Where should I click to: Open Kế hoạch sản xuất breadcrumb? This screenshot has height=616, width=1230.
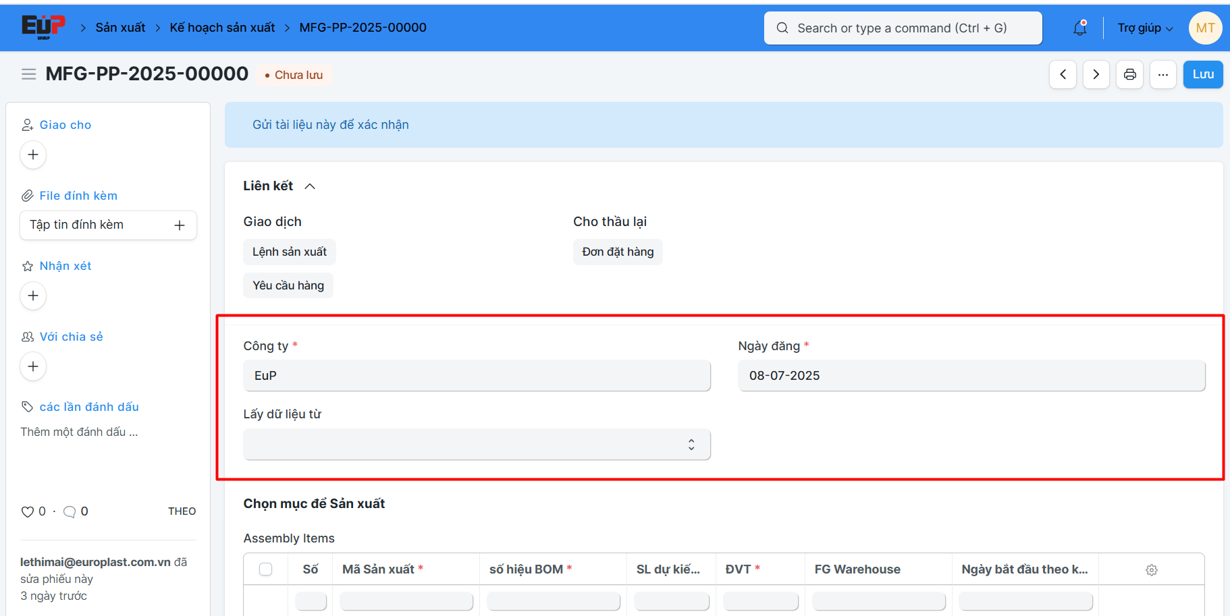pyautogui.click(x=222, y=28)
